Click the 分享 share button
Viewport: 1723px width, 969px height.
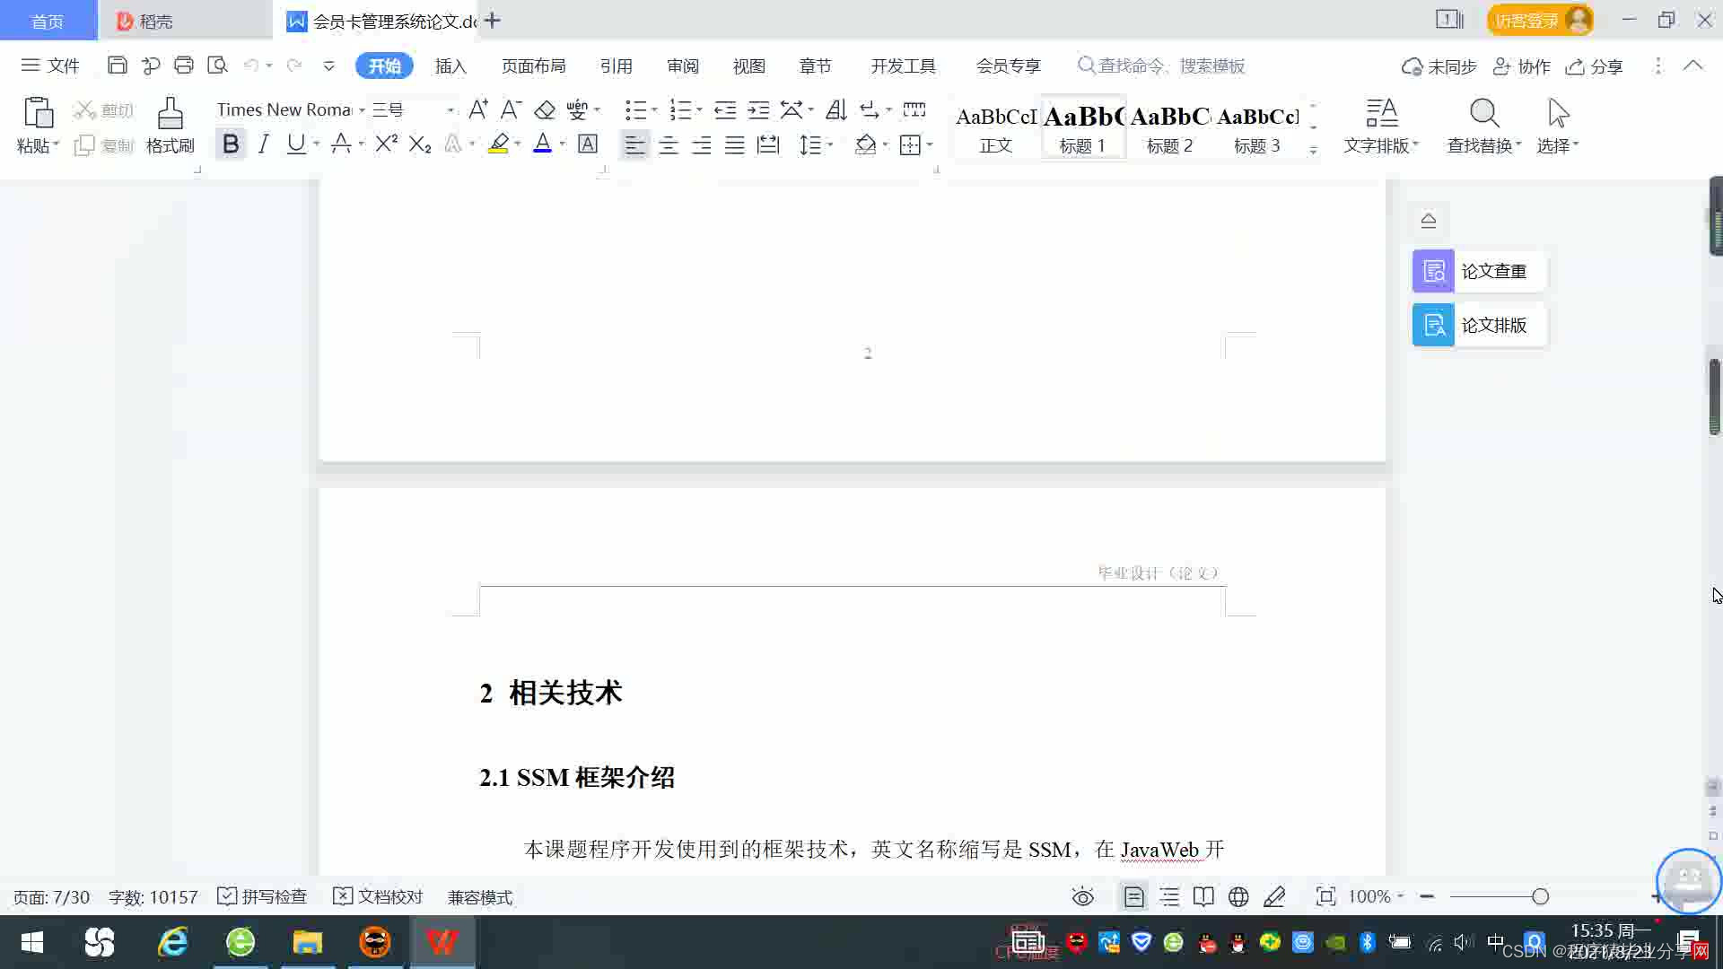pyautogui.click(x=1595, y=66)
